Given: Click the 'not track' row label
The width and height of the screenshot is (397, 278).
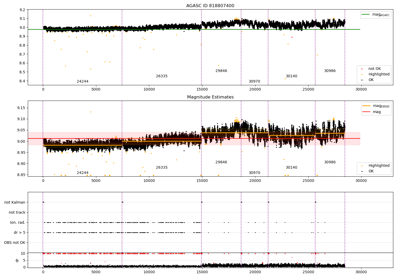Looking at the screenshot, I should (x=17, y=213).
